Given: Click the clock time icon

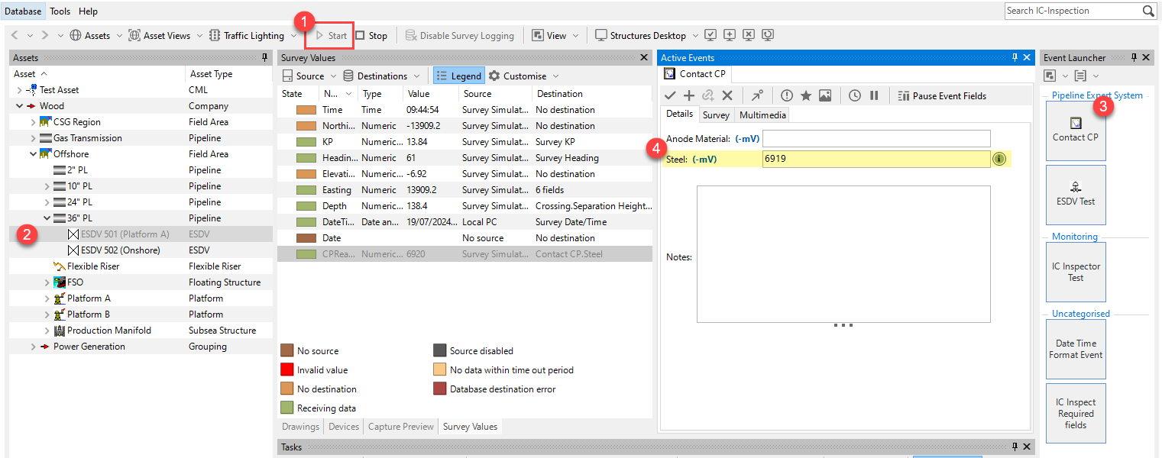Looking at the screenshot, I should (855, 95).
